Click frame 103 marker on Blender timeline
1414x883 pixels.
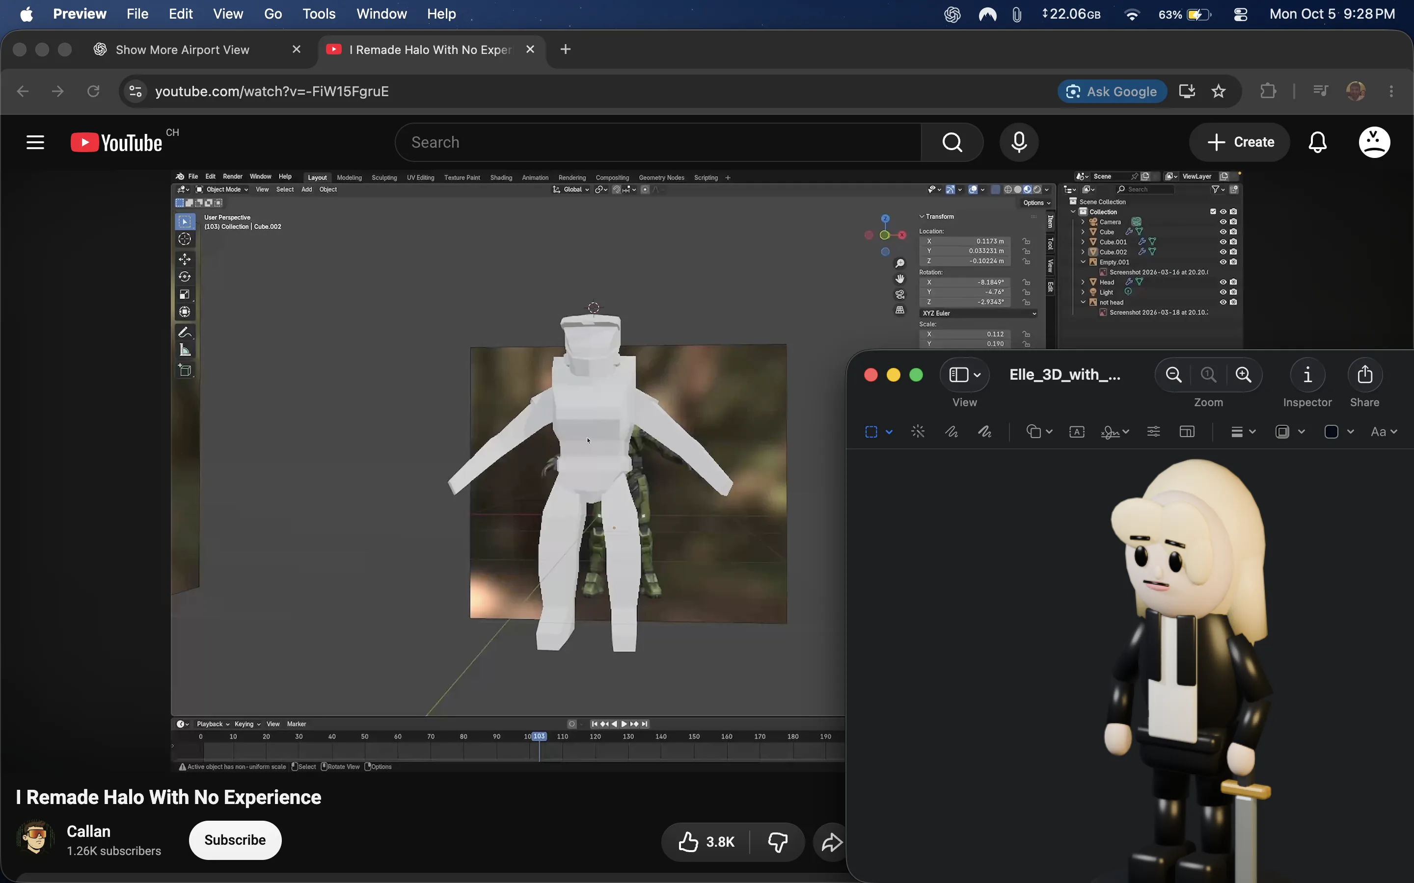tap(539, 736)
